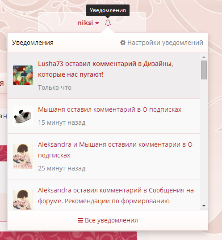This screenshot has width=222, height=240.
Task: Click the gear icon for notification settings
Action: point(123,43)
